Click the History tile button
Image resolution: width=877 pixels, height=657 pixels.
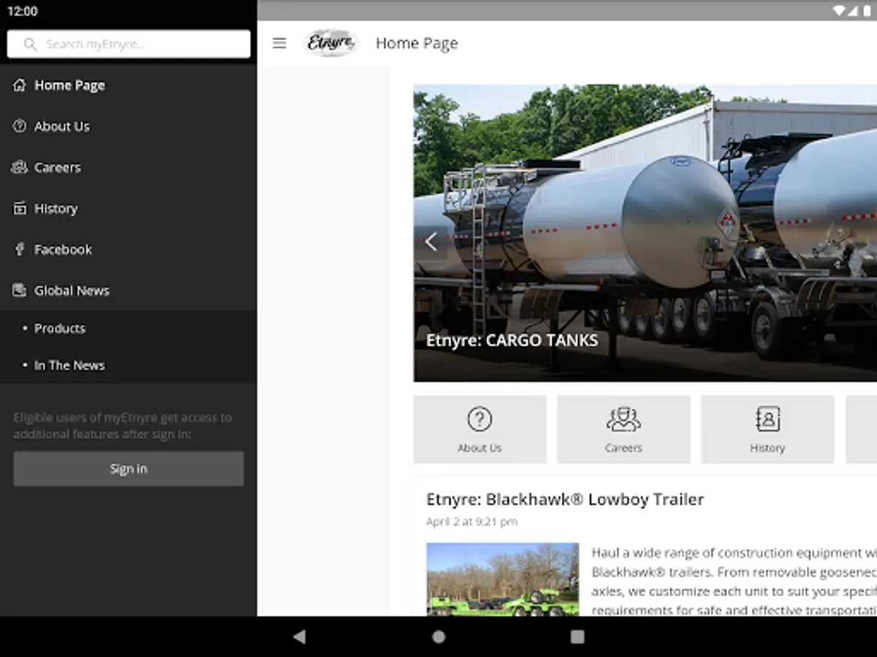(767, 429)
